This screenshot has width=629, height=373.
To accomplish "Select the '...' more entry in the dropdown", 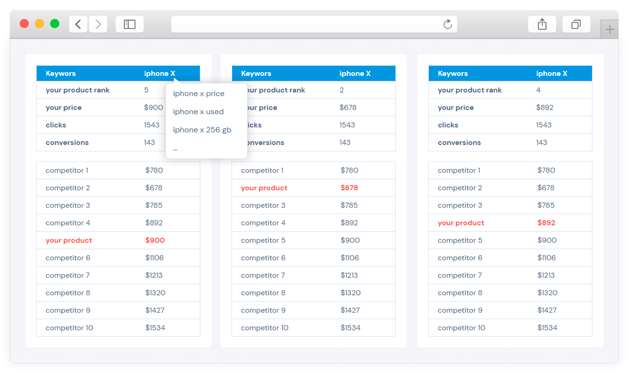I will tap(175, 148).
